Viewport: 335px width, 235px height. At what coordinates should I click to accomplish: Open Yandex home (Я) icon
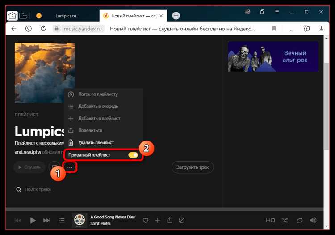pyautogui.click(x=29, y=29)
